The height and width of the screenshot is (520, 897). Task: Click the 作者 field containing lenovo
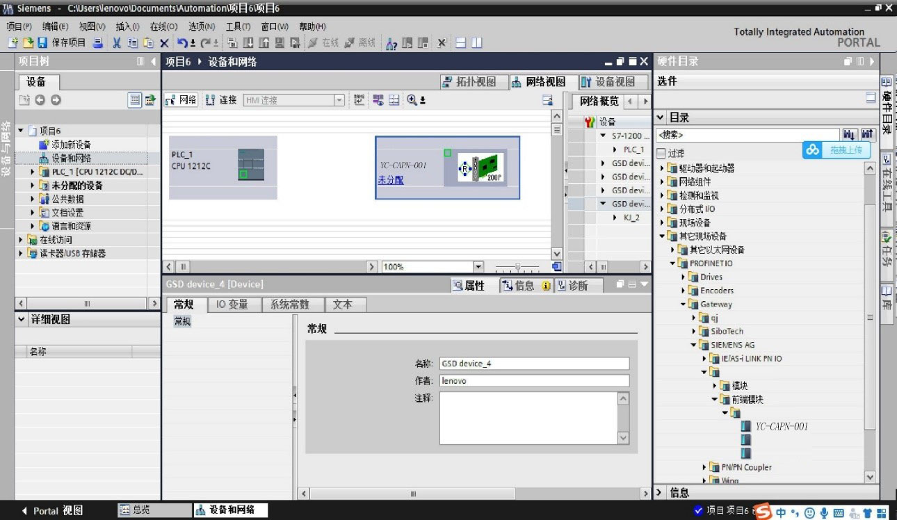coord(534,381)
